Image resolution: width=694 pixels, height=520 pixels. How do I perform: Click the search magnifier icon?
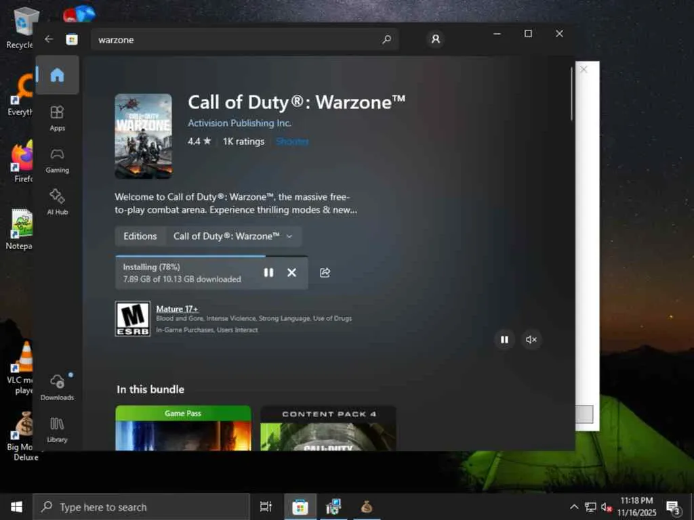tap(386, 39)
